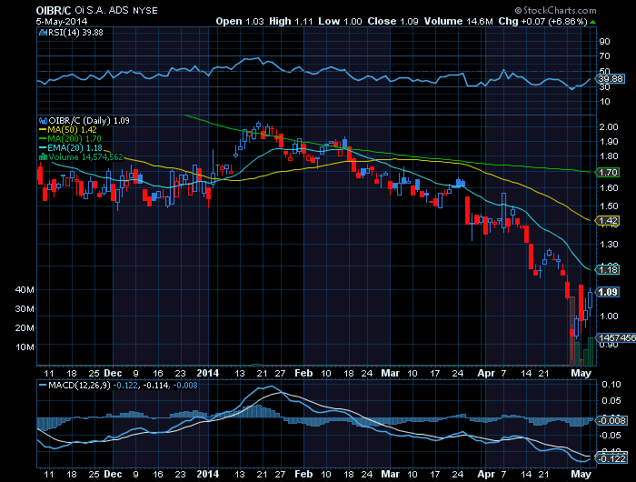The image size is (636, 482).
Task: Click the 1.80 price level on the axis
Action: point(609,156)
